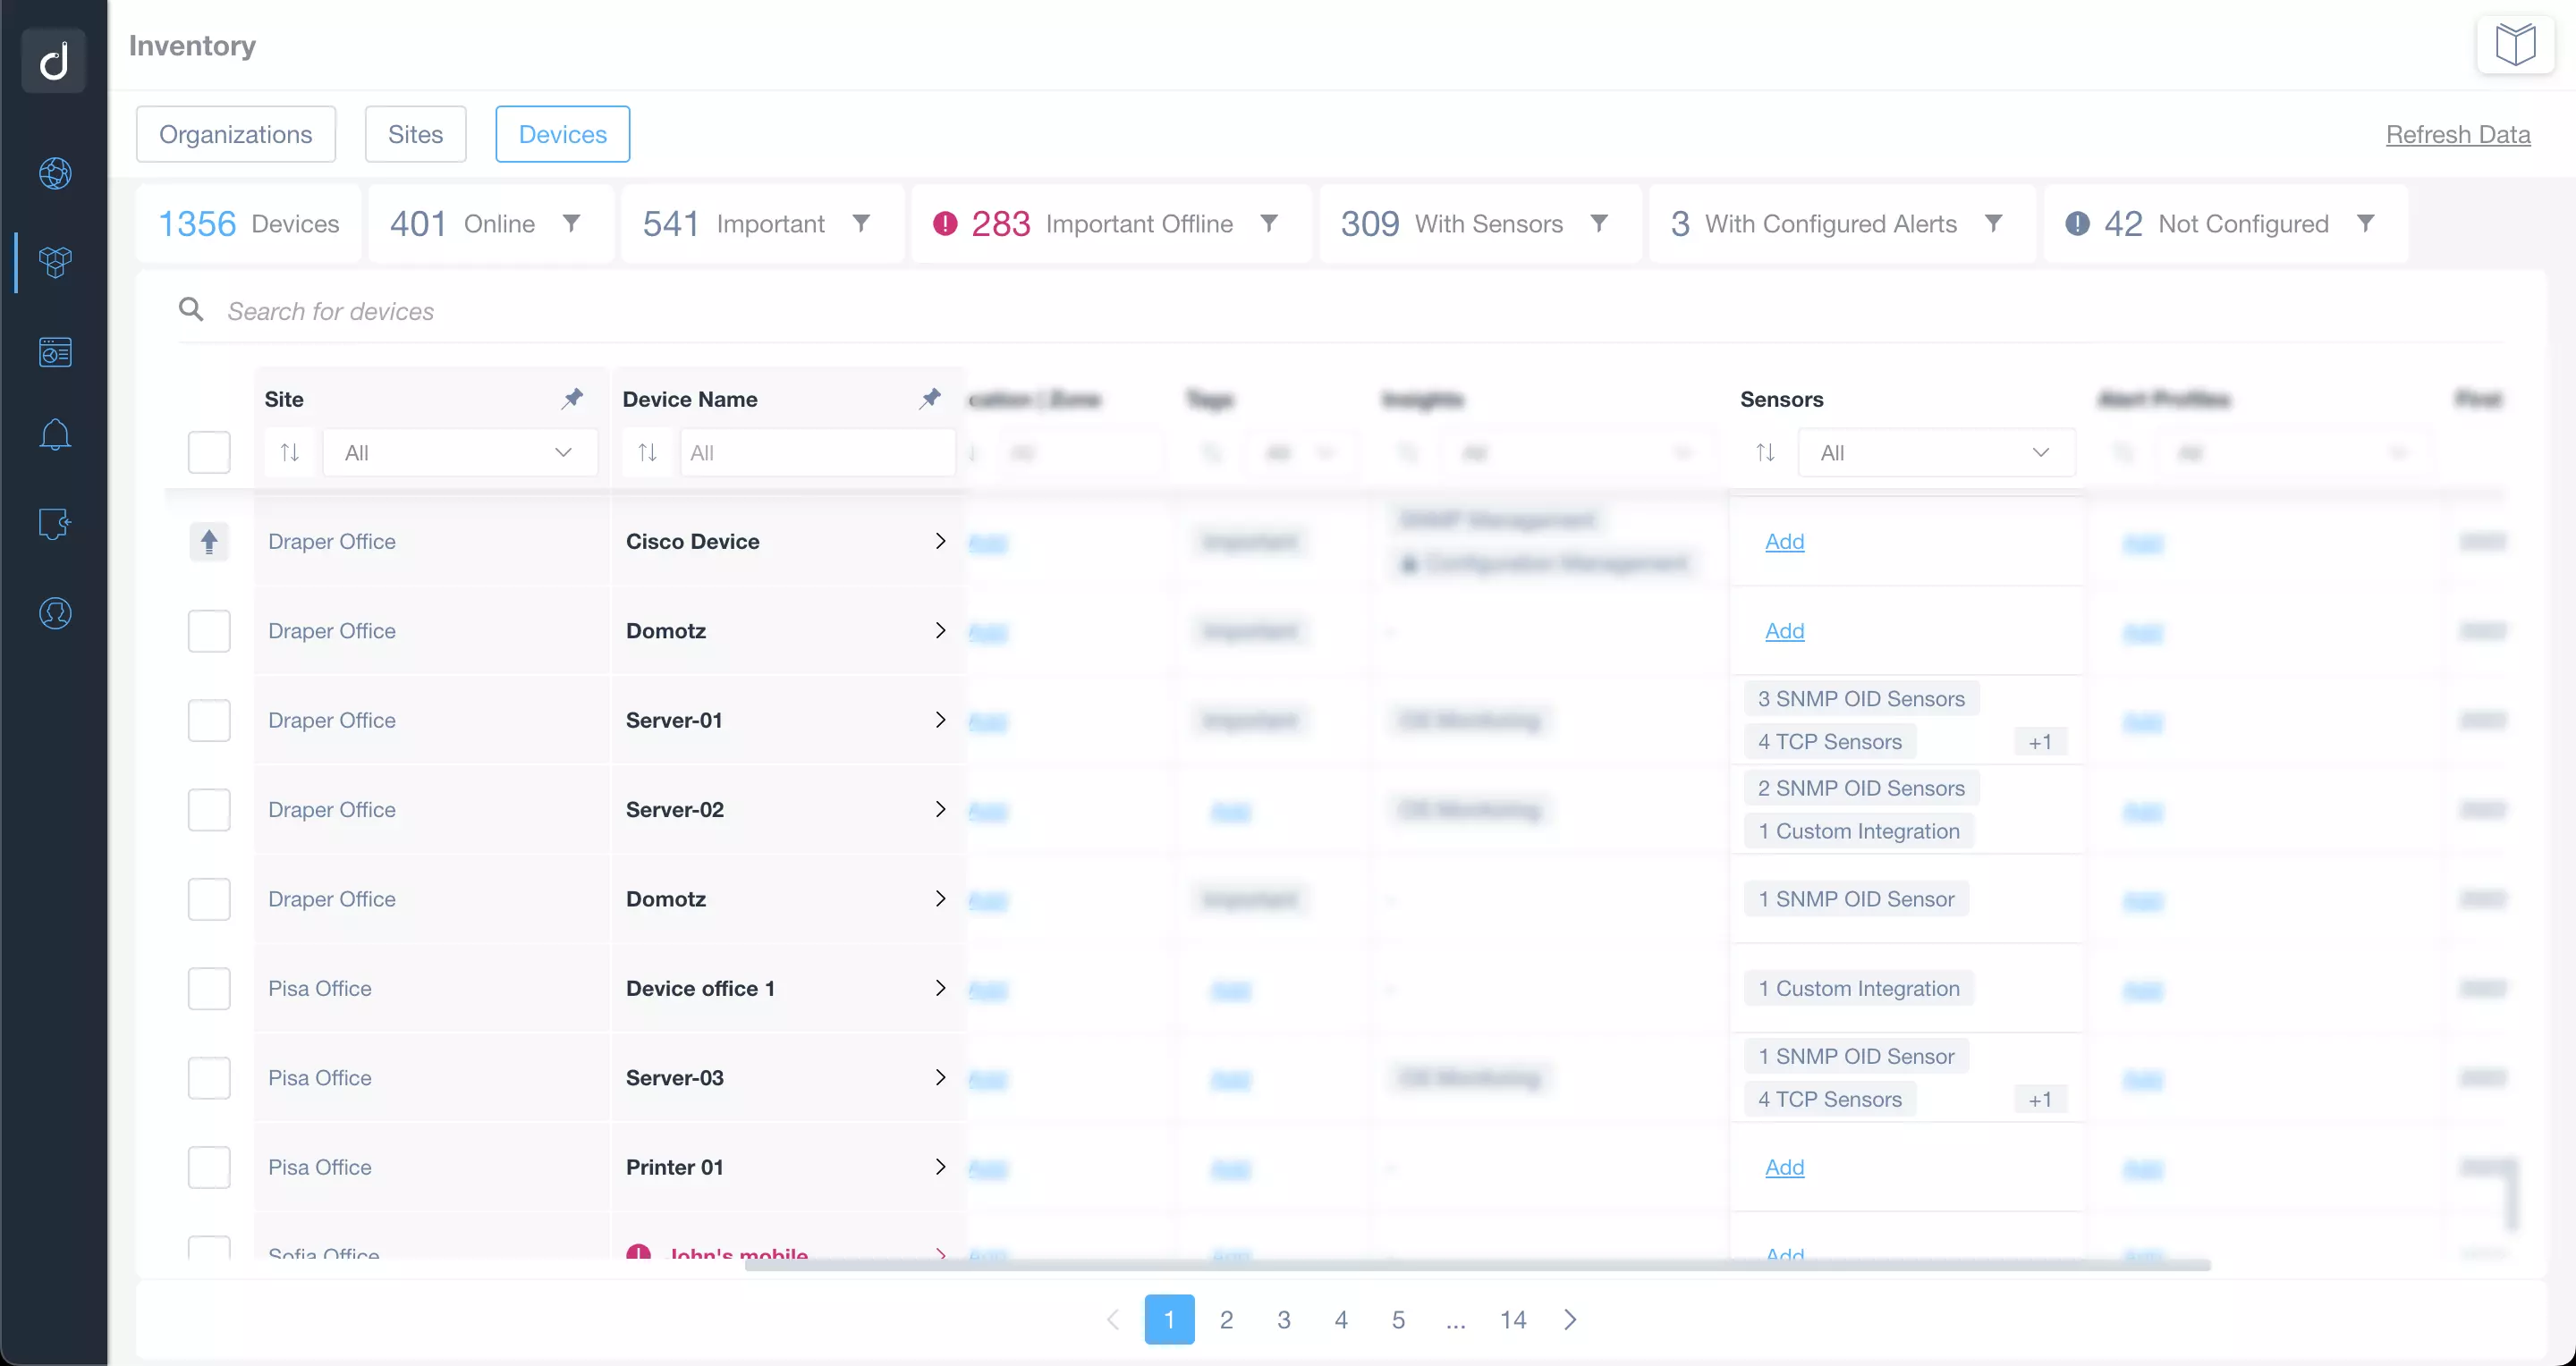Select the Devices tab
The image size is (2576, 1366).
point(563,134)
